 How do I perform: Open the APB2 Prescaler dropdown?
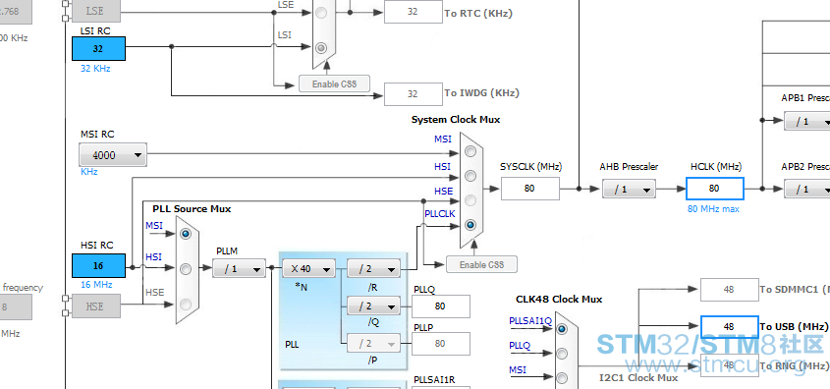[x=806, y=189]
